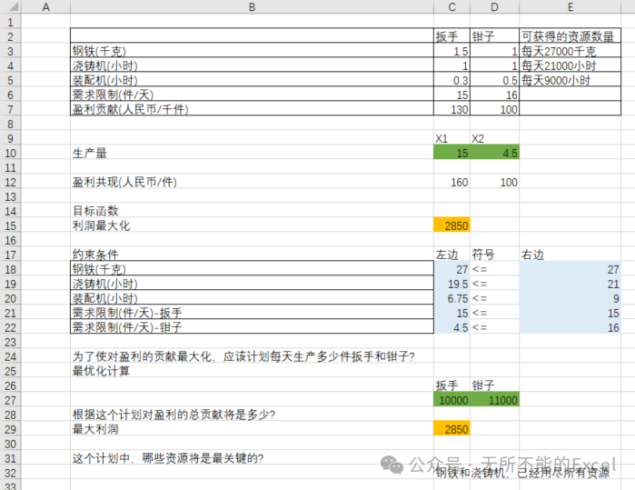Click the question text in row 24
The image size is (635, 490).
coord(243,356)
